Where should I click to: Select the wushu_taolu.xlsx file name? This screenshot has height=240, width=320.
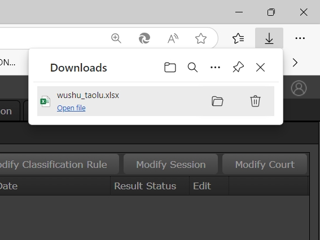click(x=88, y=95)
